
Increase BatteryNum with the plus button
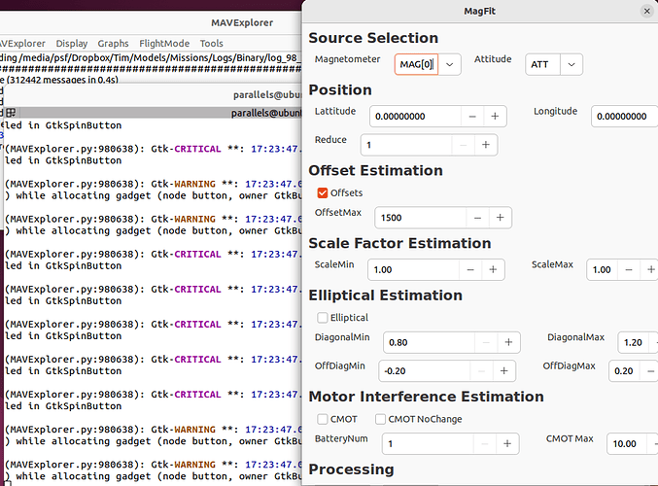pos(507,443)
